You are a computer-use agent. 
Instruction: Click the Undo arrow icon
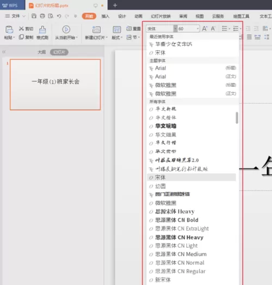(59, 16)
